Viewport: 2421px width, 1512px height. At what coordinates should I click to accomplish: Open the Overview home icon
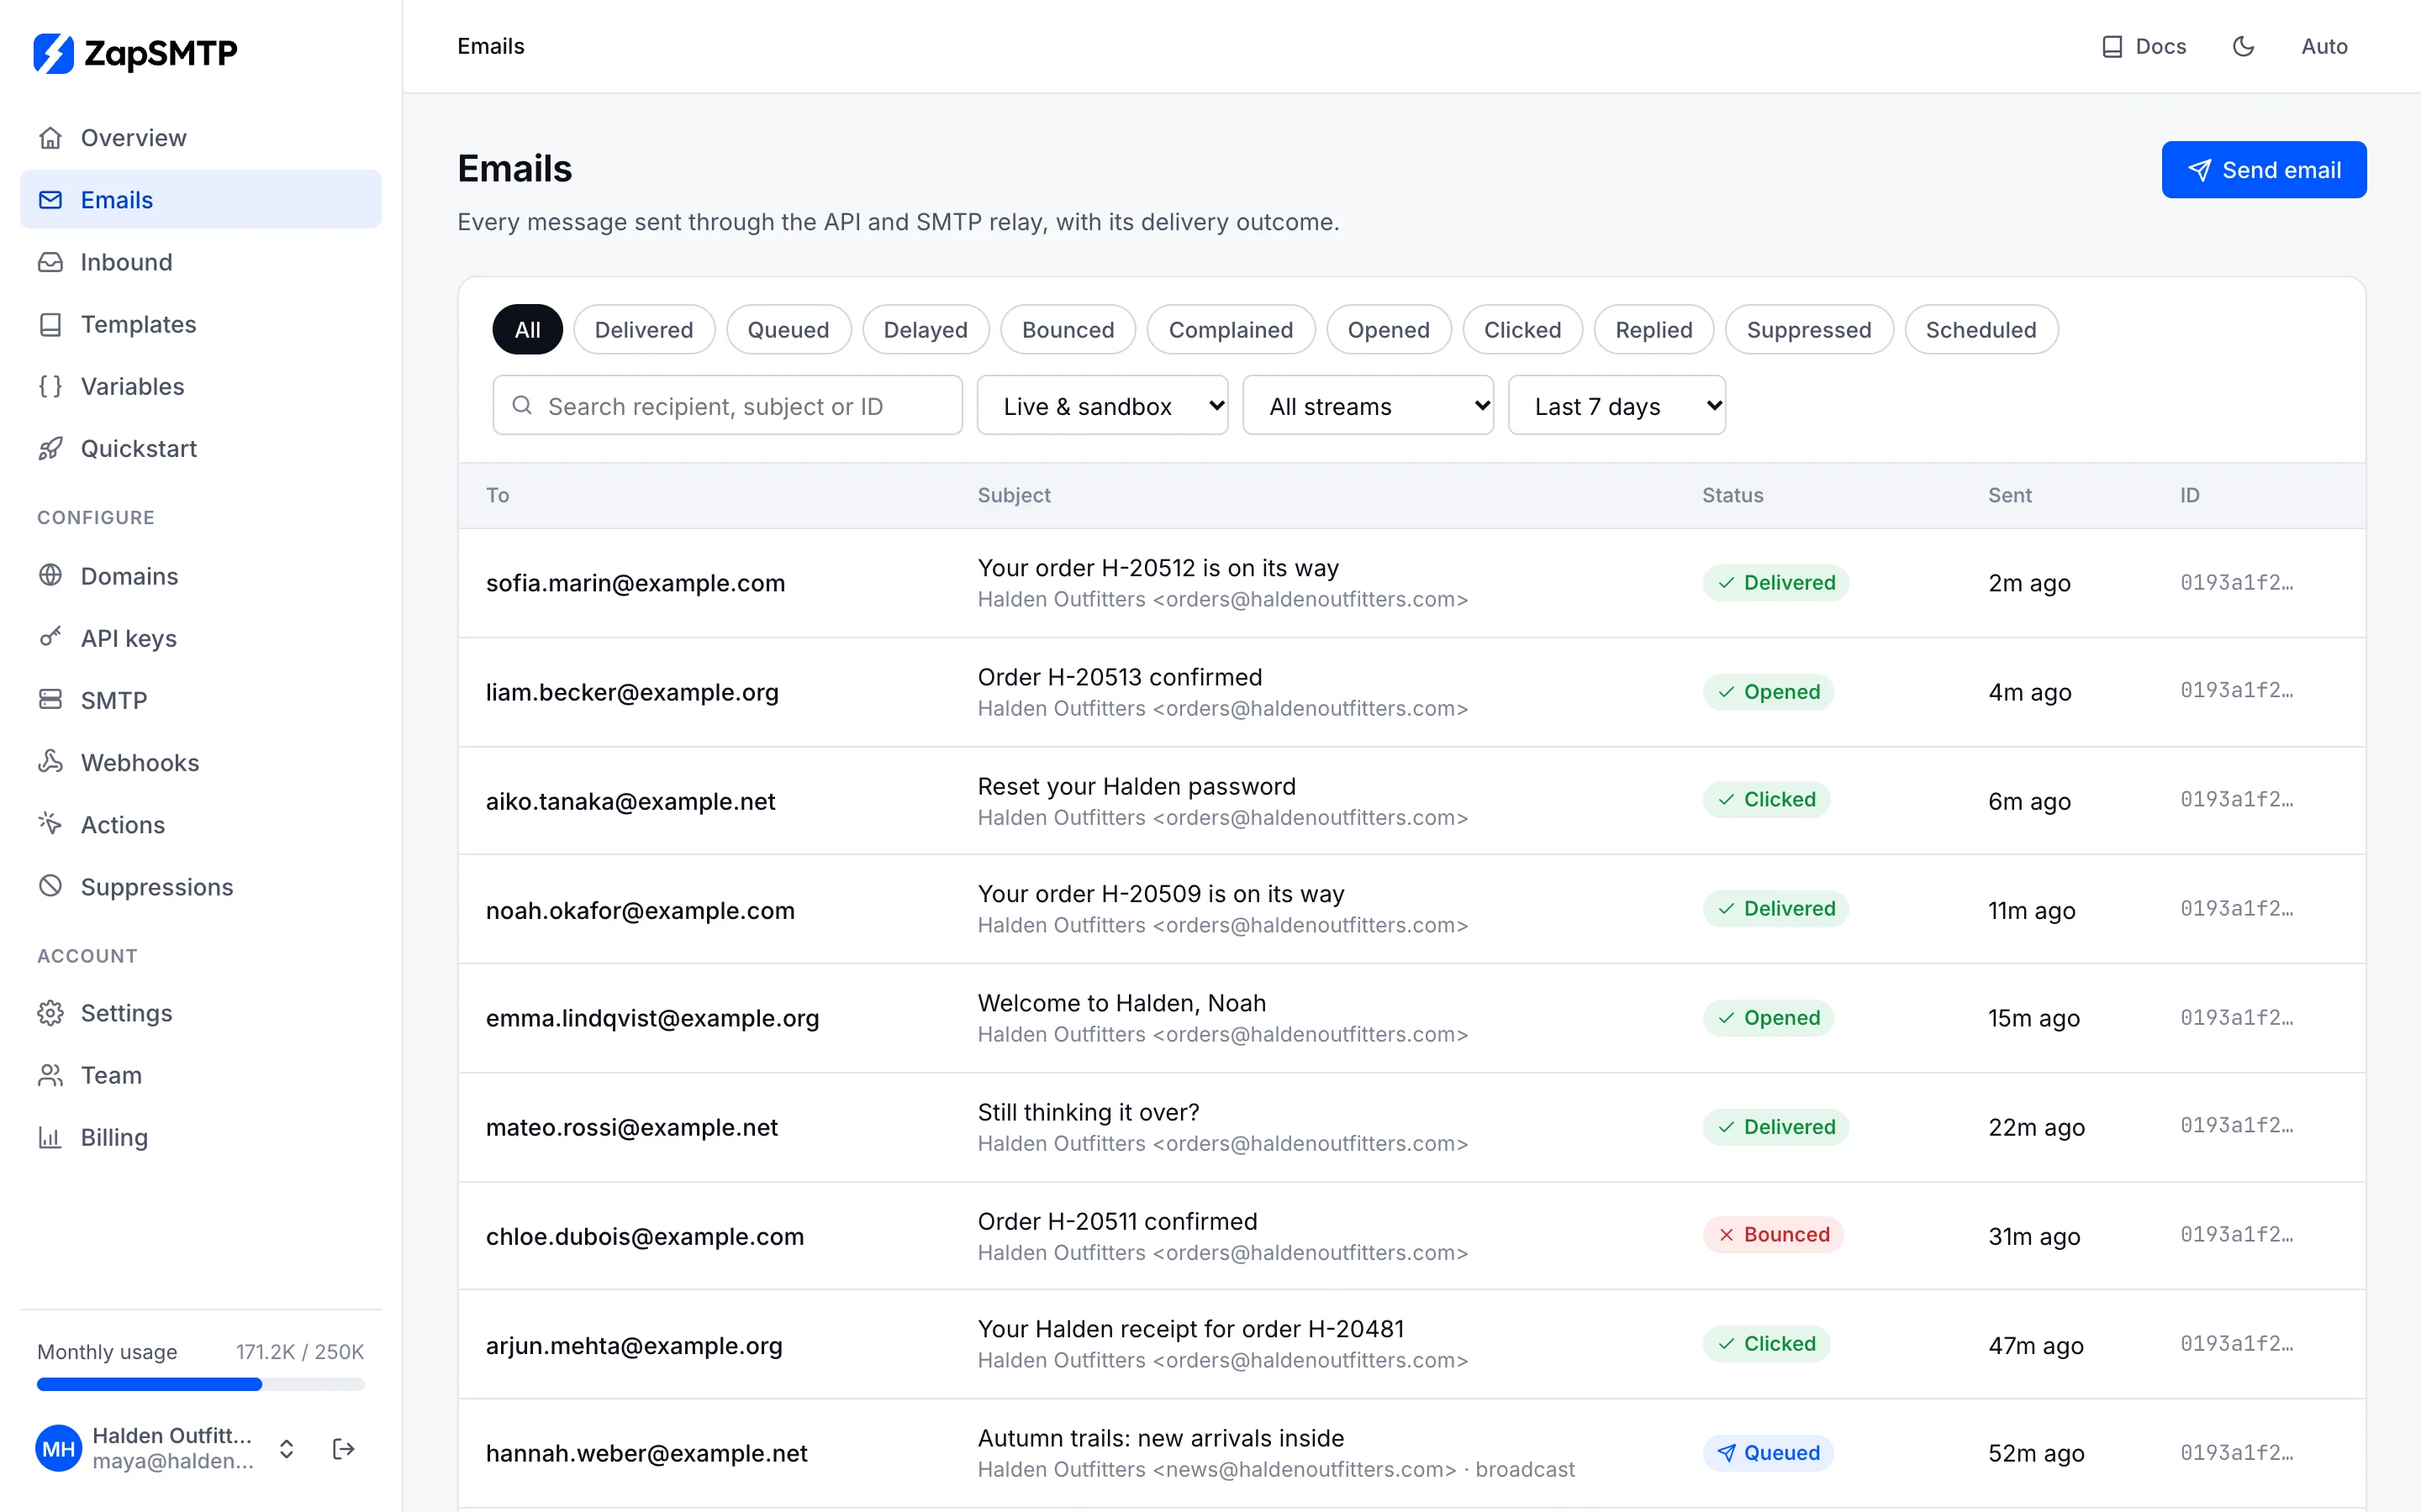[x=50, y=138]
